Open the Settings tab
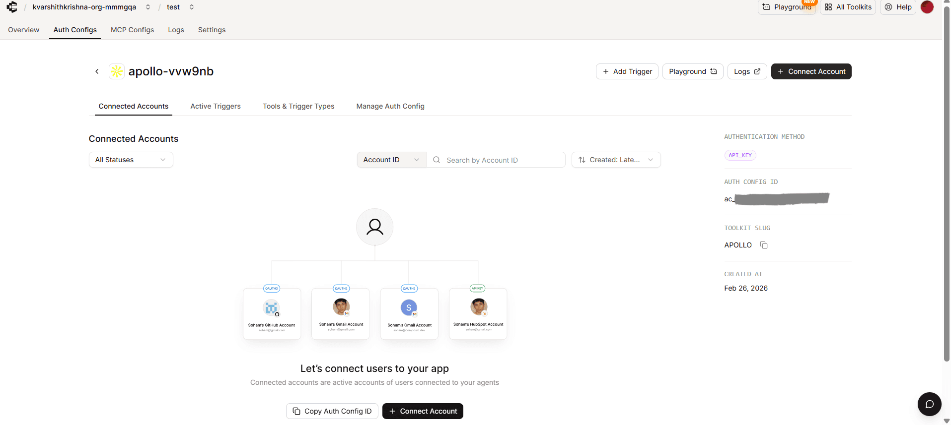The width and height of the screenshot is (951, 425). (x=212, y=30)
